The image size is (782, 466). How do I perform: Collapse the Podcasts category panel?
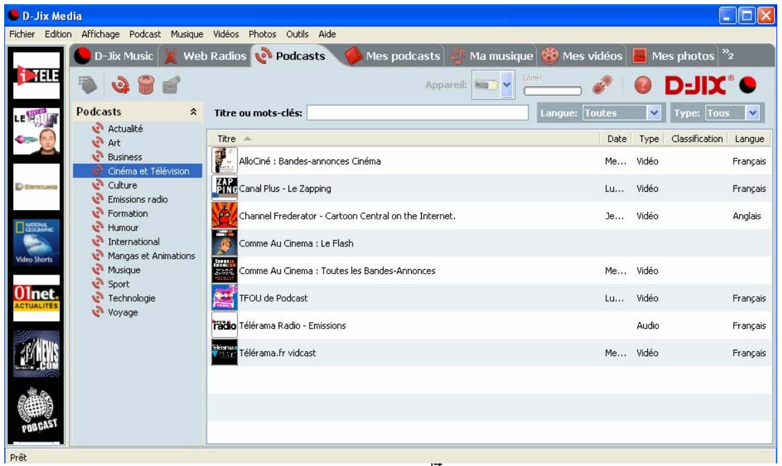[x=193, y=112]
